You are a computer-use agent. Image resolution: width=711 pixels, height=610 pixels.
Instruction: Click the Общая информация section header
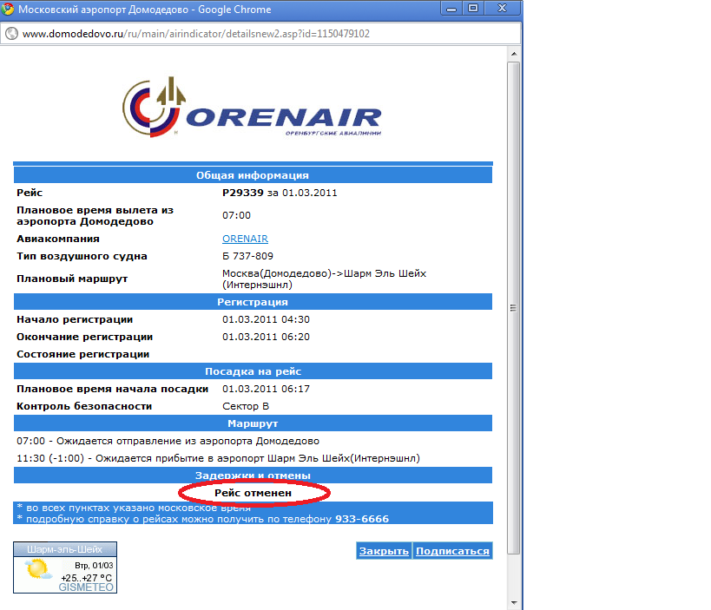tap(253, 175)
